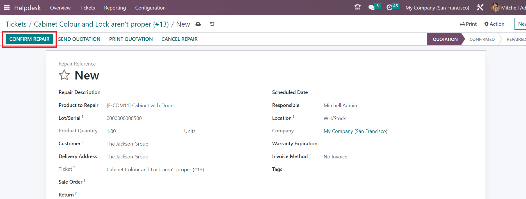Click the cloud save record icon
526x199 pixels.
click(198, 24)
